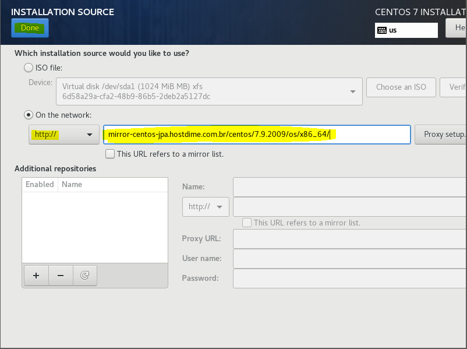This screenshot has width=467, height=349.
Task: Click the installation source URL field
Action: pyautogui.click(x=256, y=135)
